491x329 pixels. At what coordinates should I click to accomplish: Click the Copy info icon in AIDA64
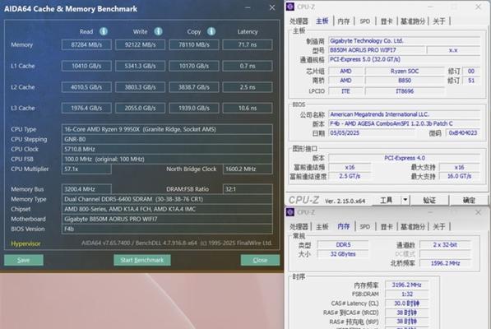click(211, 31)
